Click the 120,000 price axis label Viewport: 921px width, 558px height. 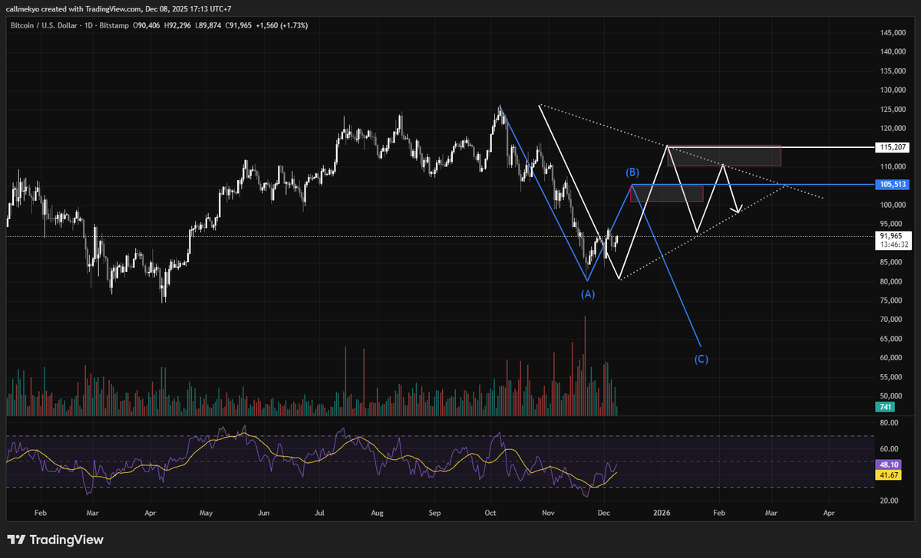pos(891,129)
